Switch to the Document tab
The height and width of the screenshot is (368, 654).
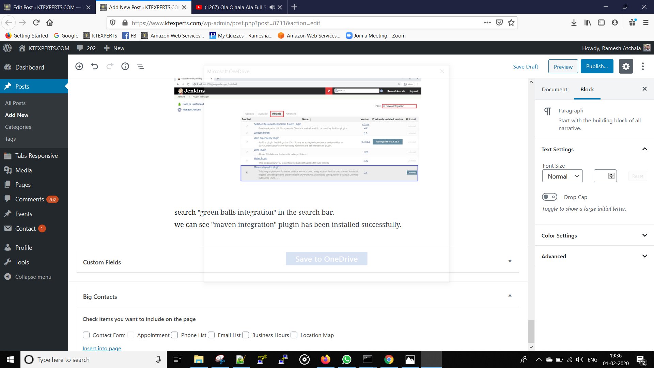coord(555,89)
